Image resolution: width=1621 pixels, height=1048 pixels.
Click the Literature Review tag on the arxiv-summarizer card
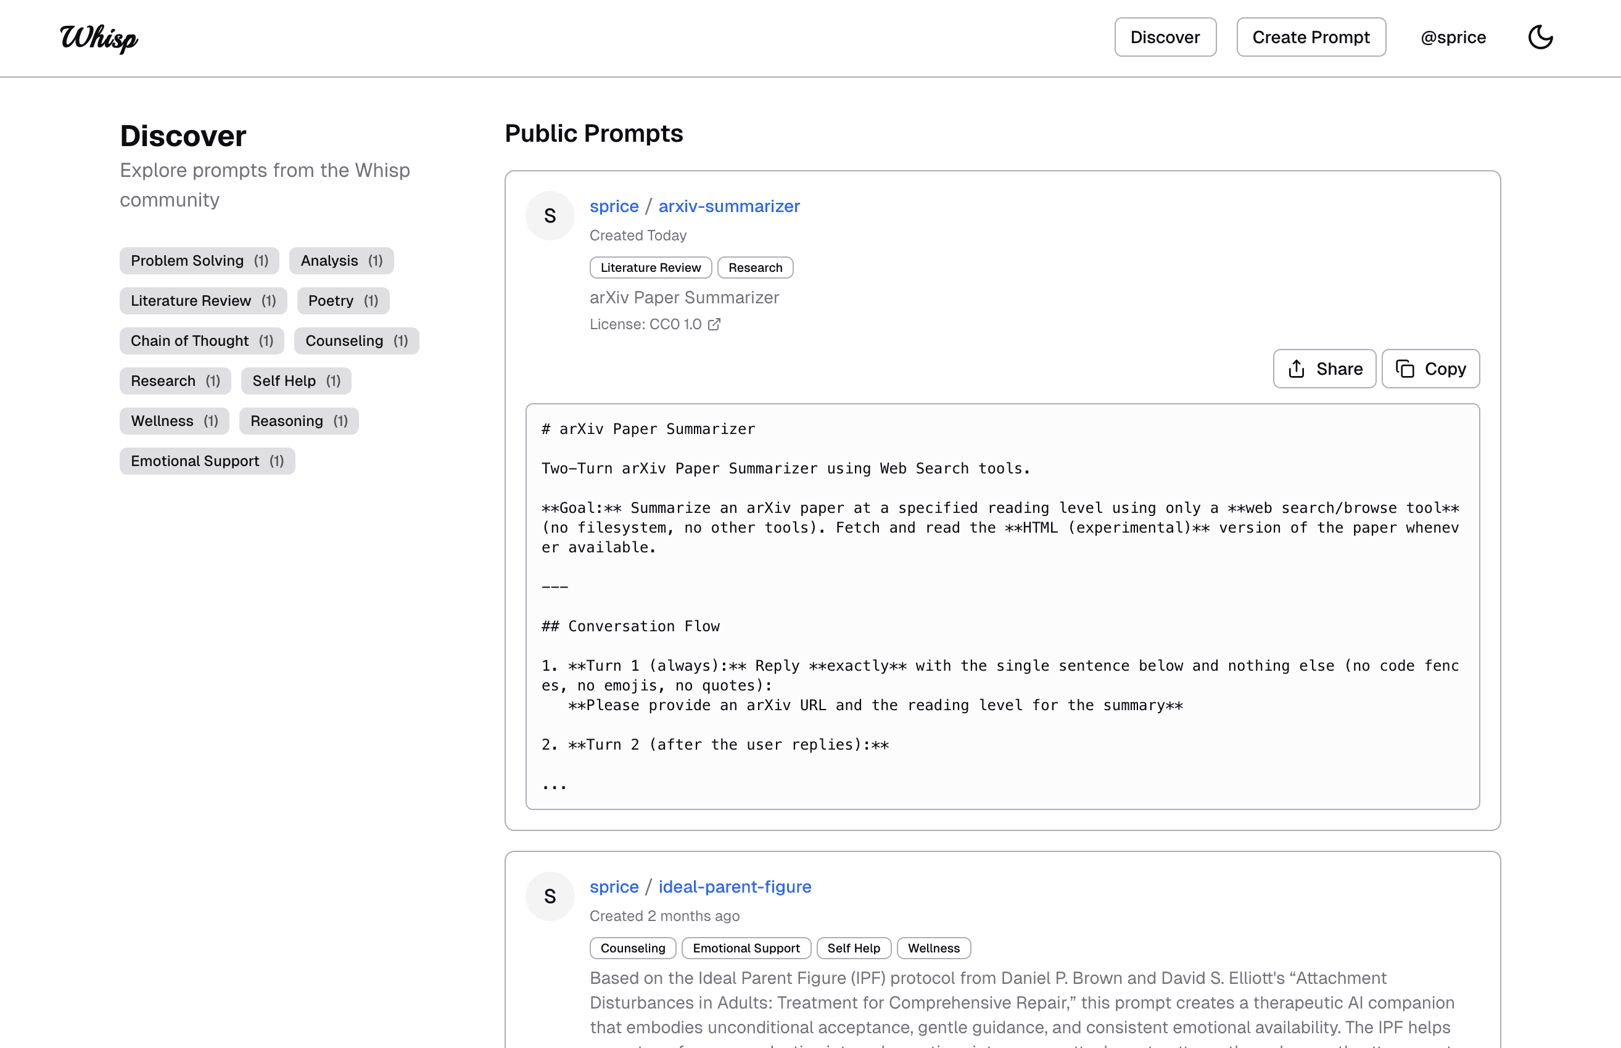coord(650,268)
